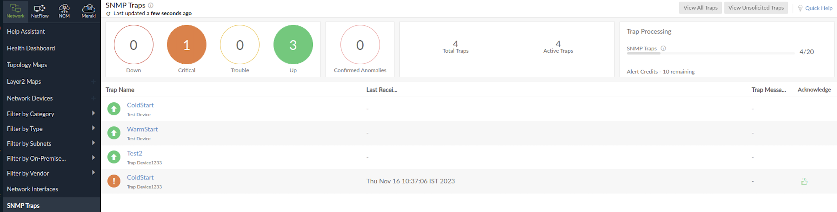Click the View All Traps button
This screenshot has height=212, width=837.
[700, 7]
